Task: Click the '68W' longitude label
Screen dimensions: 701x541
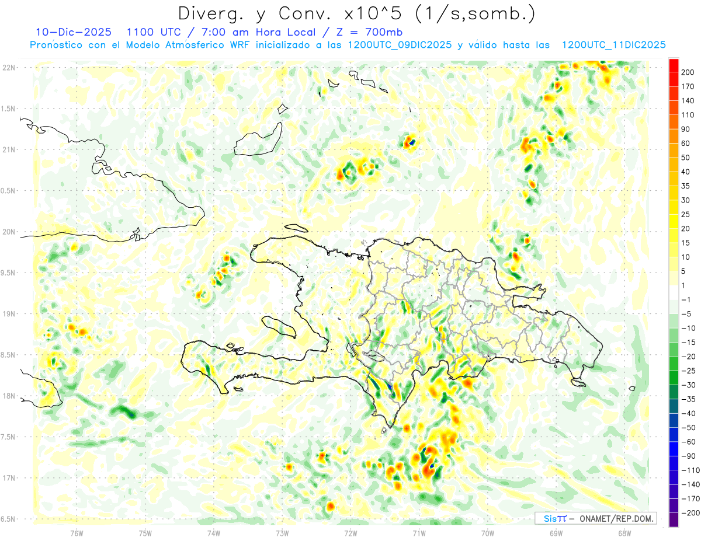Action: [x=624, y=533]
